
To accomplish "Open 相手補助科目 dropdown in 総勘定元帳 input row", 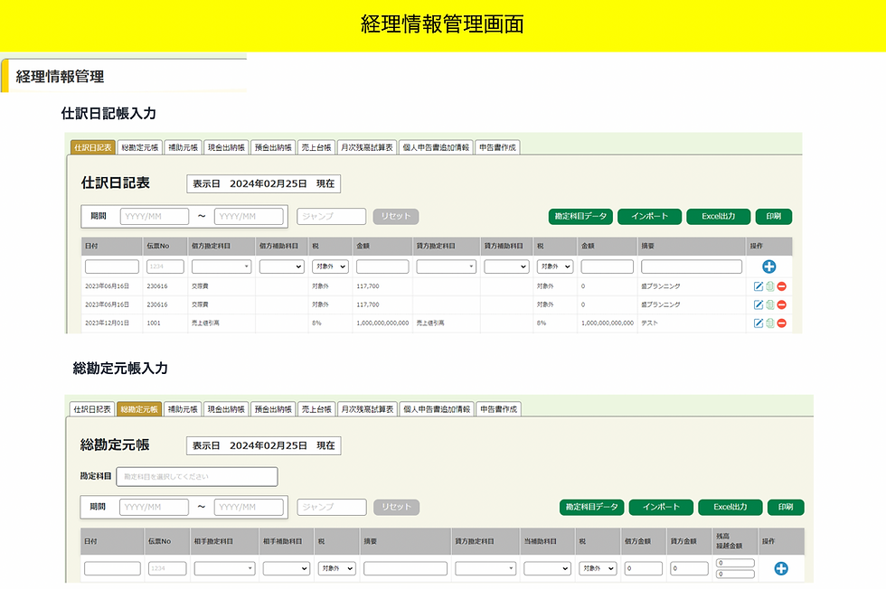I will click(287, 568).
